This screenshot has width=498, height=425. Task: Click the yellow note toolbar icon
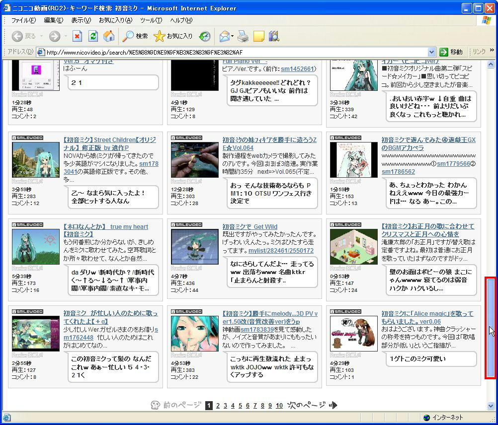point(259,36)
